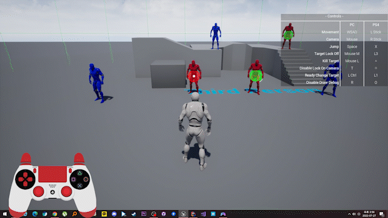The image size is (388, 218).
Task: Click the green target marker on the middle-right enemy
Action: (x=256, y=76)
